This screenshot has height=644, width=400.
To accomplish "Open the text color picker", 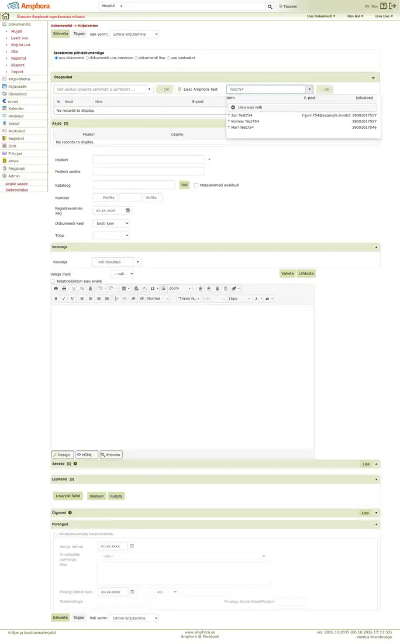I will coord(257,299).
